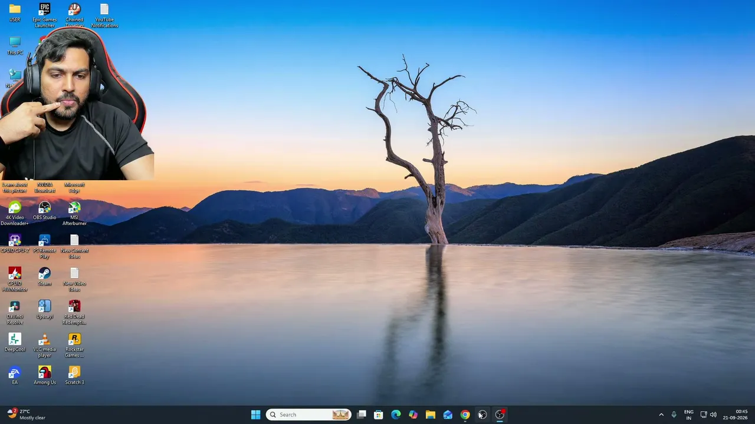Select the Steam desktop shortcut
This screenshot has height=424, width=755.
(x=44, y=277)
